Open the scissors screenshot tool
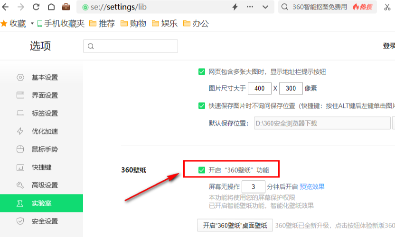The image size is (395, 237). click(x=387, y=7)
